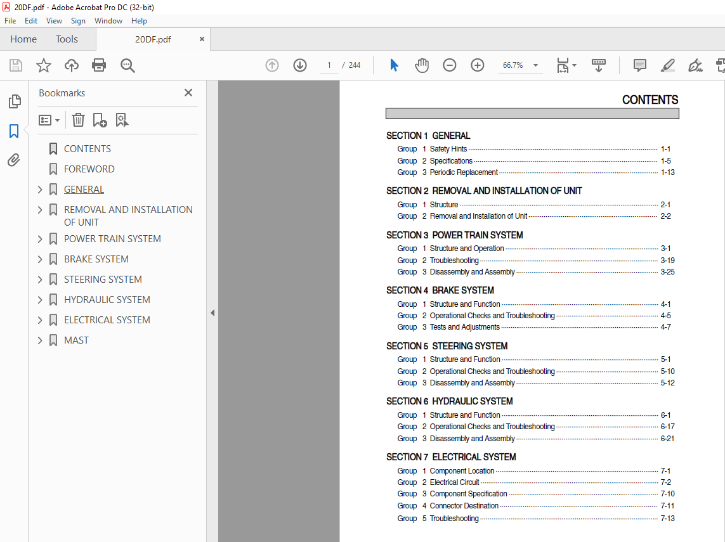
Task: Go to the POWER TRAIN SYSTEM bookmark
Action: click(x=112, y=239)
